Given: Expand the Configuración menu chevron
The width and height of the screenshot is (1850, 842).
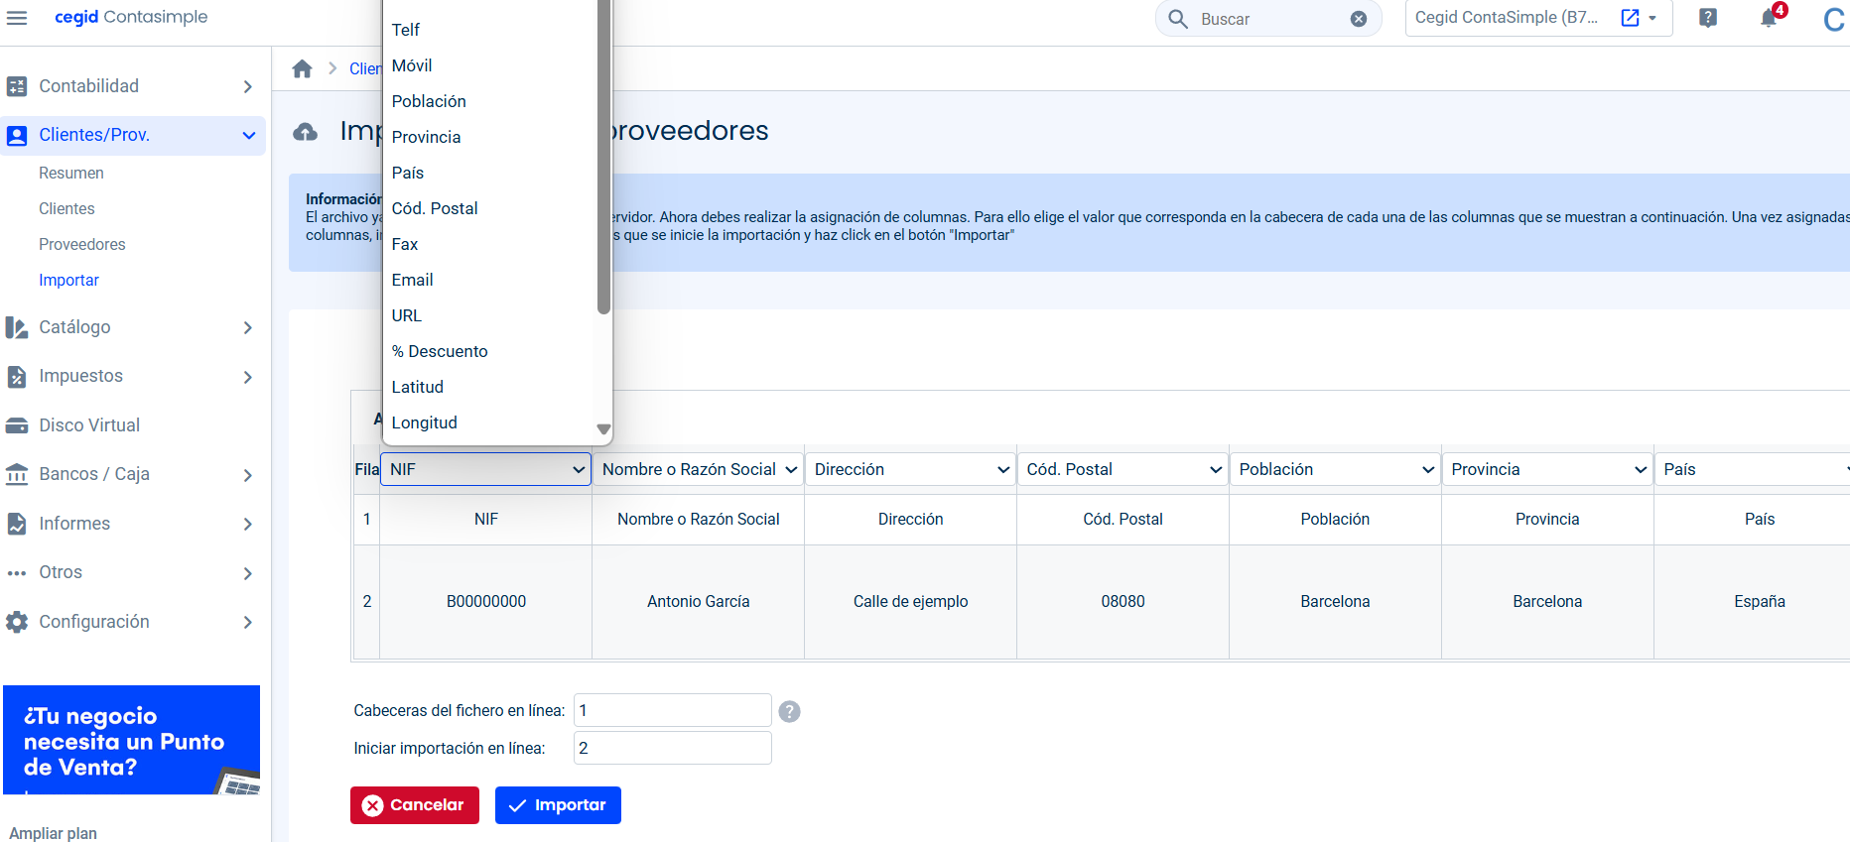Looking at the screenshot, I should click(x=248, y=622).
